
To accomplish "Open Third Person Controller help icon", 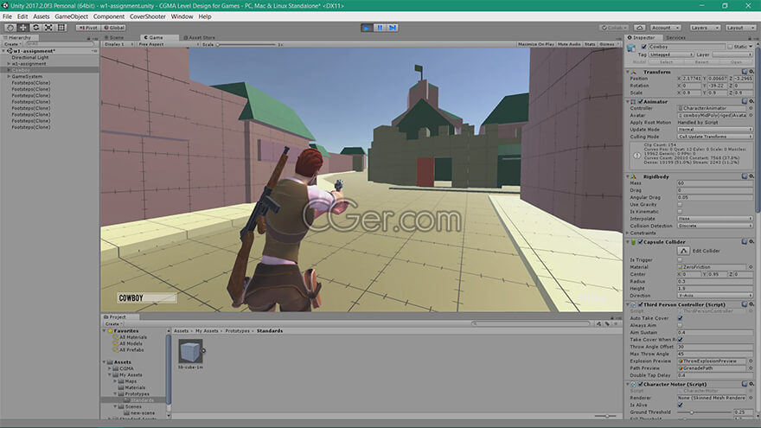I will click(x=745, y=304).
